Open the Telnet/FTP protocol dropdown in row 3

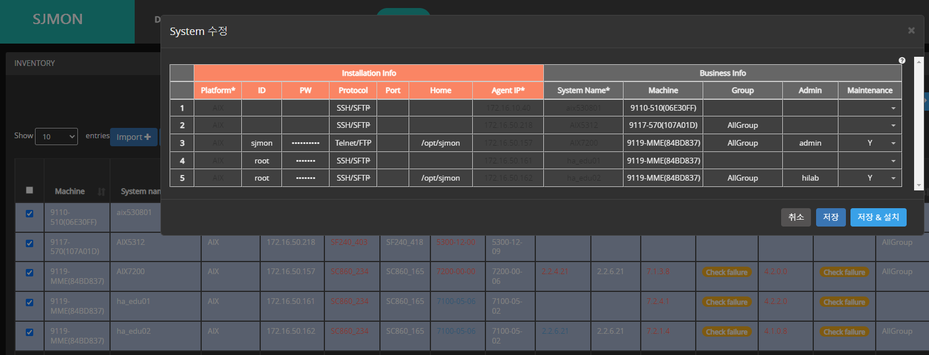(353, 143)
